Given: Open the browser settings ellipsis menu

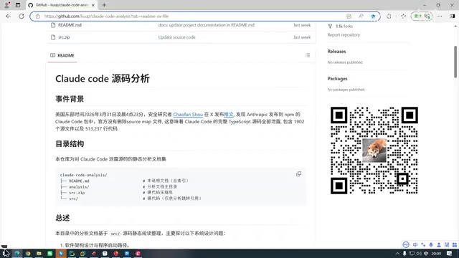Looking at the screenshot, I should click(x=440, y=16).
